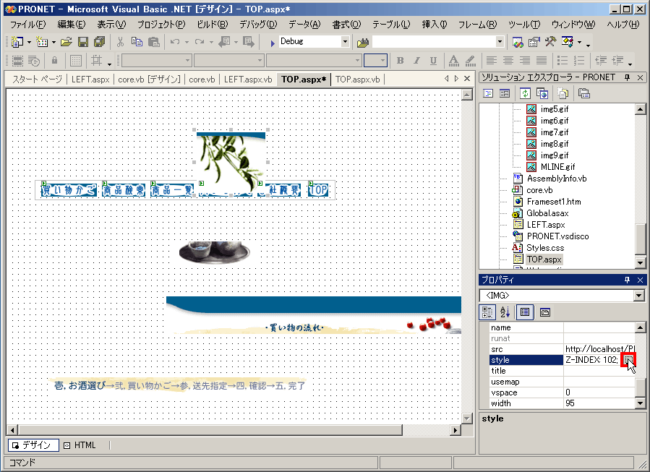Open the Properties Window toolbar icon

click(534, 41)
